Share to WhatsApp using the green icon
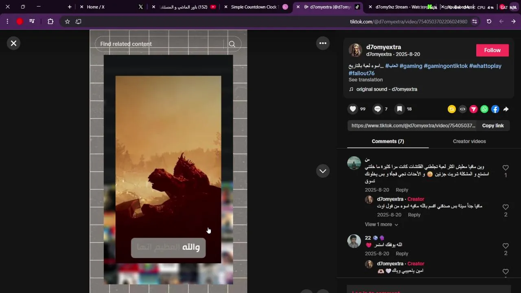521x293 pixels. pyautogui.click(x=484, y=109)
